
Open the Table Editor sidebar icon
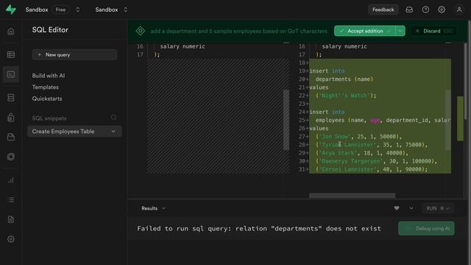pyautogui.click(x=11, y=54)
